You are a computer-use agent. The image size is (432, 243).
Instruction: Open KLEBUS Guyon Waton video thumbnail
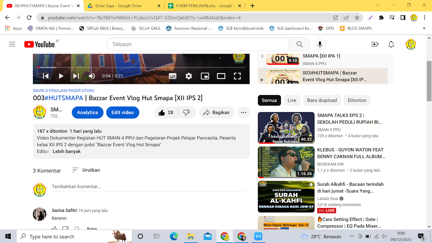click(x=286, y=162)
